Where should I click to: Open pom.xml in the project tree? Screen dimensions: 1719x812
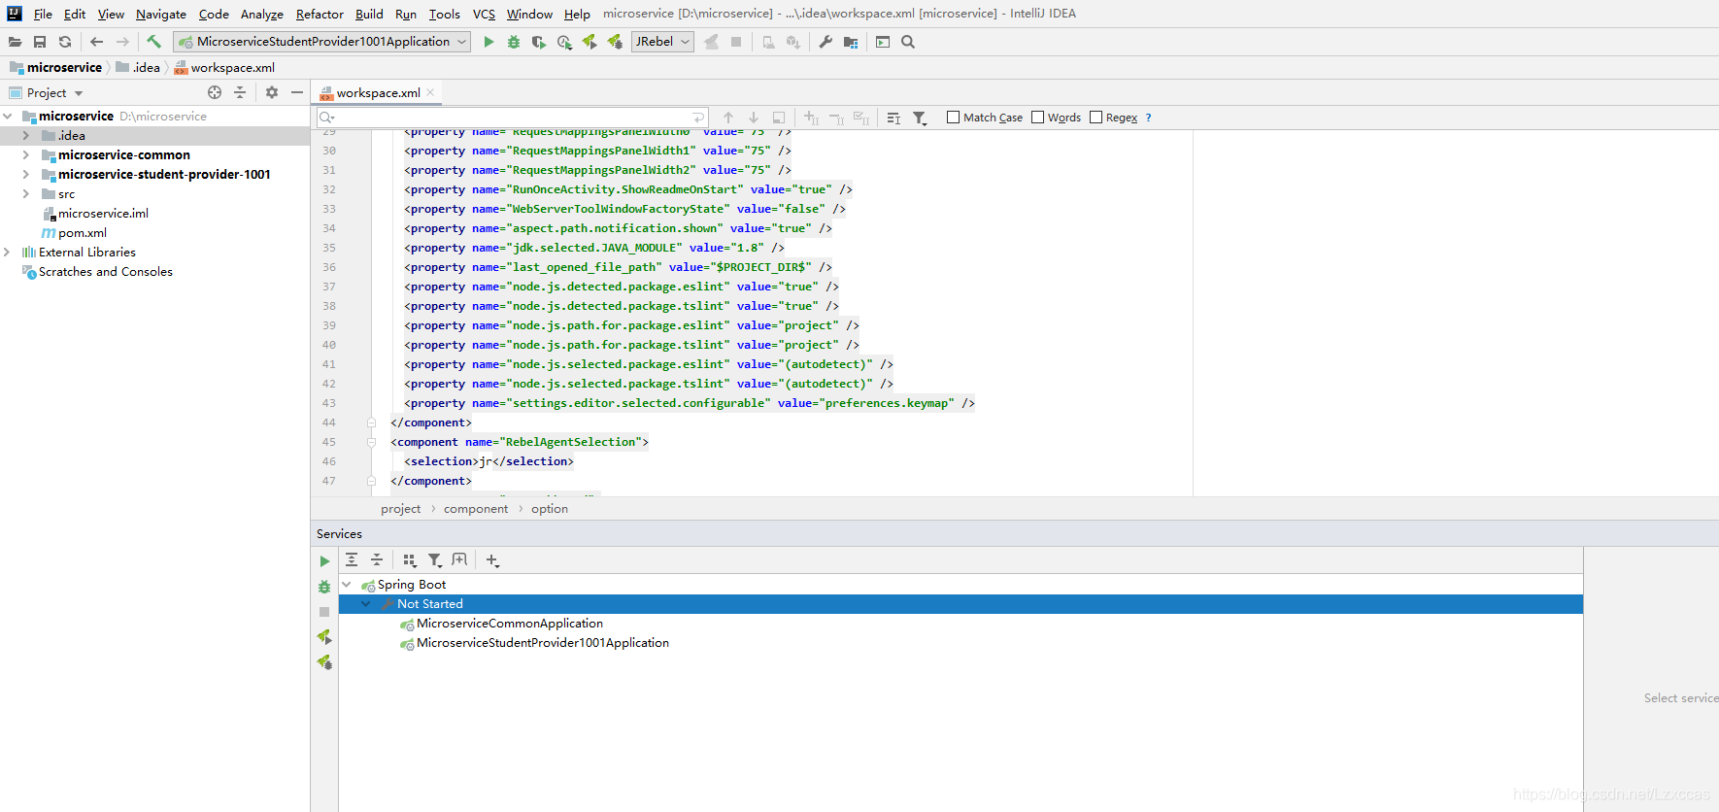[83, 233]
